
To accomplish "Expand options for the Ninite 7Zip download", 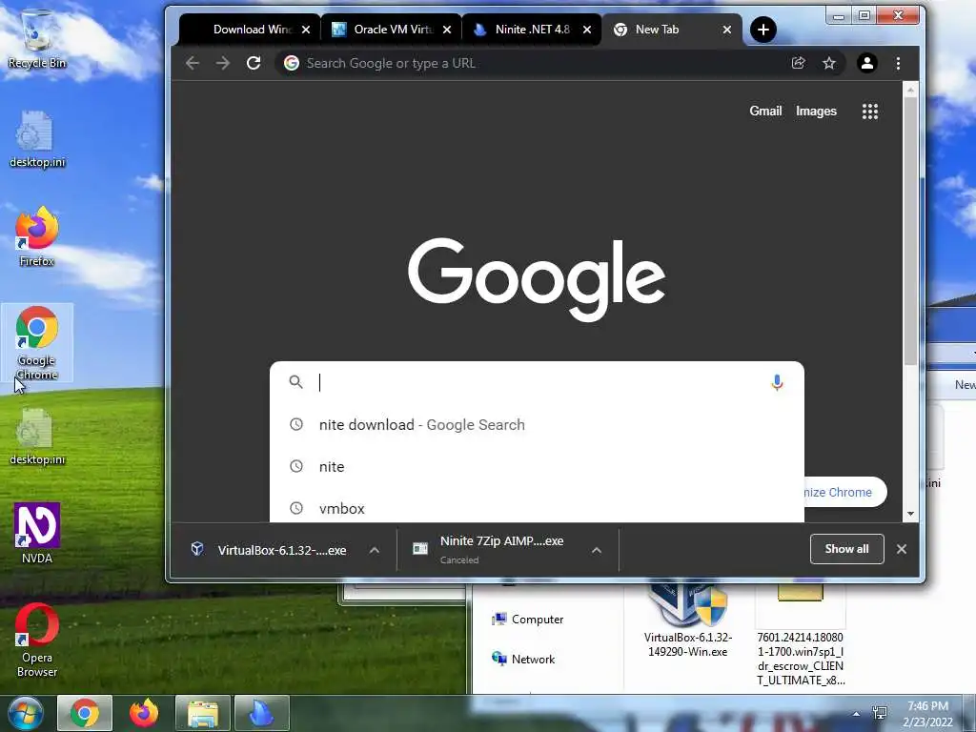I will click(597, 550).
